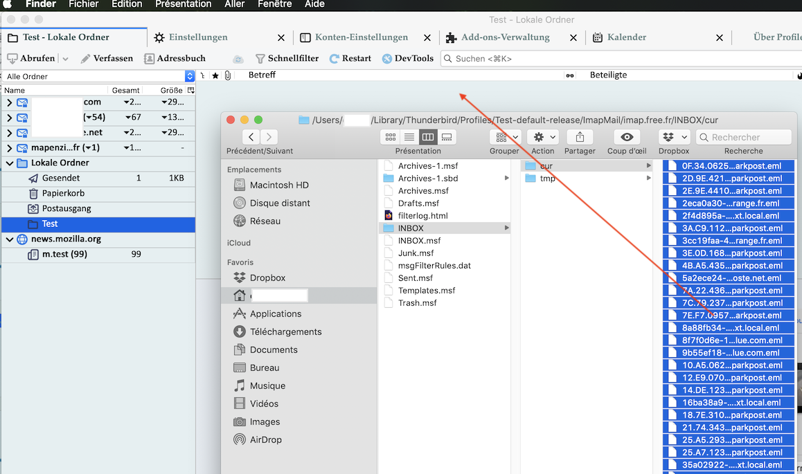The image size is (802, 474).
Task: Sort by the Betreff column
Action: [x=262, y=75]
